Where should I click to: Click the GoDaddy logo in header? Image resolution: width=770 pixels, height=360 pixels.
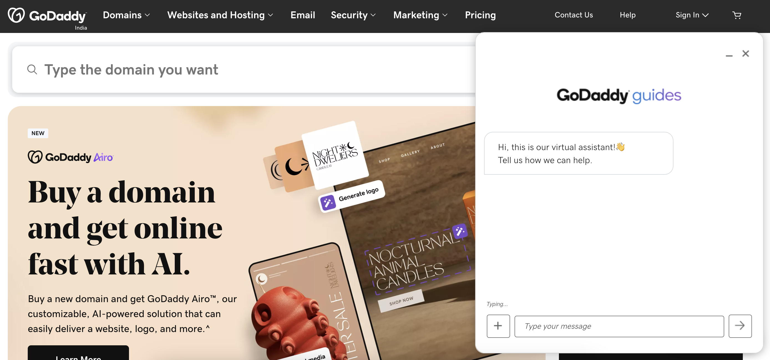point(47,15)
